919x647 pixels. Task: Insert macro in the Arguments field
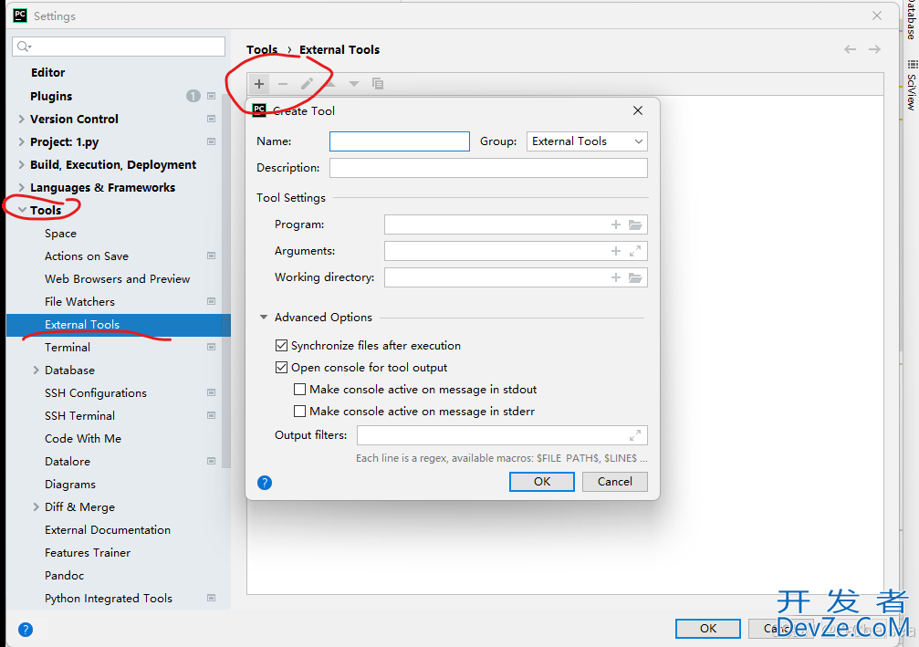[615, 251]
